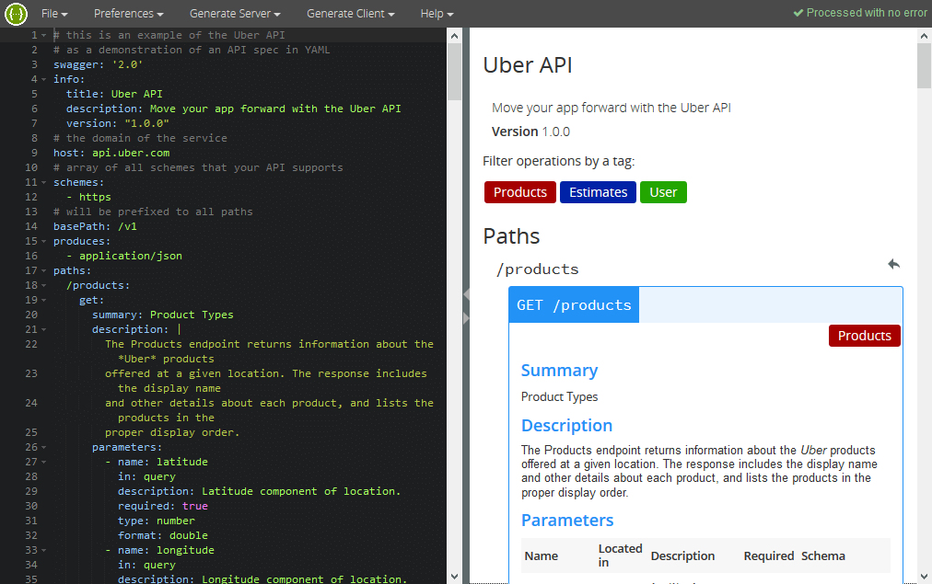Click the 'Processed with no error' status
This screenshot has height=584, width=932.
pos(861,13)
